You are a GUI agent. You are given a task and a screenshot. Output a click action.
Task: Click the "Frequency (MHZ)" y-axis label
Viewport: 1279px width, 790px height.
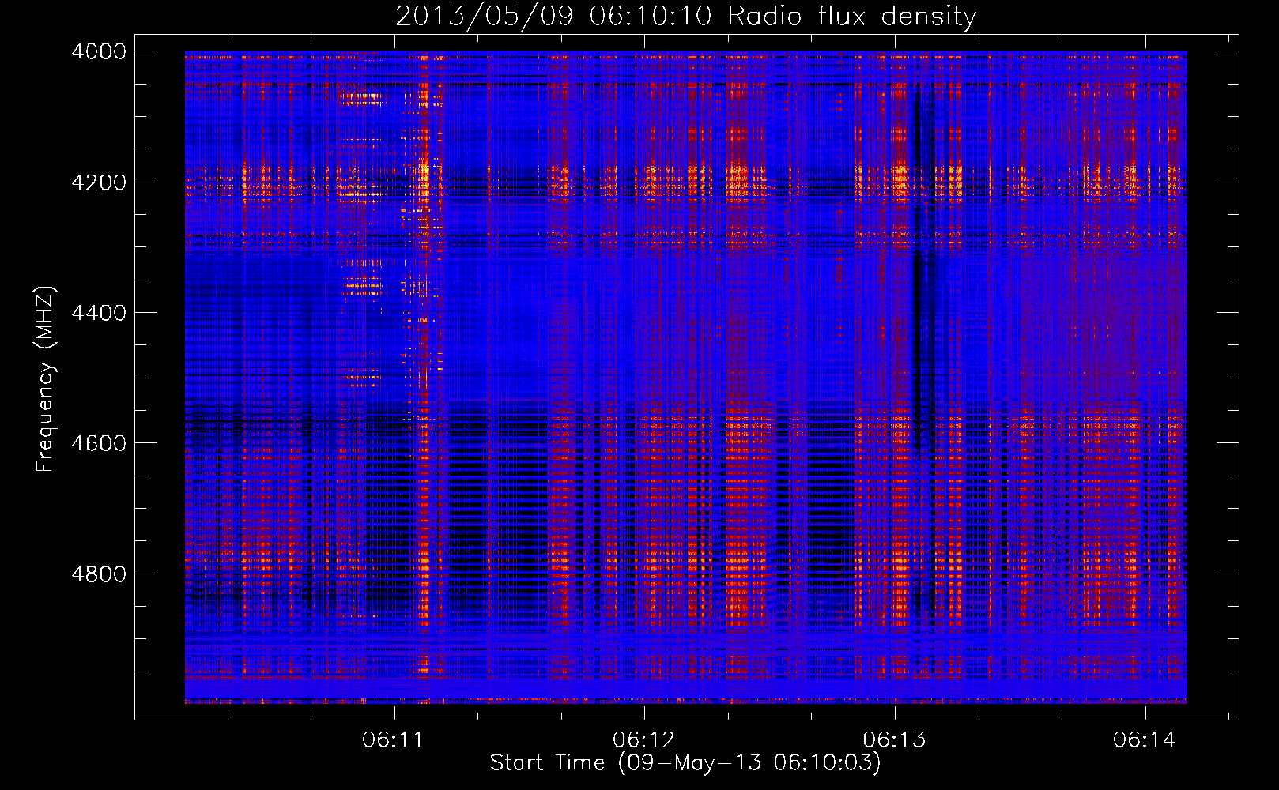pos(45,379)
